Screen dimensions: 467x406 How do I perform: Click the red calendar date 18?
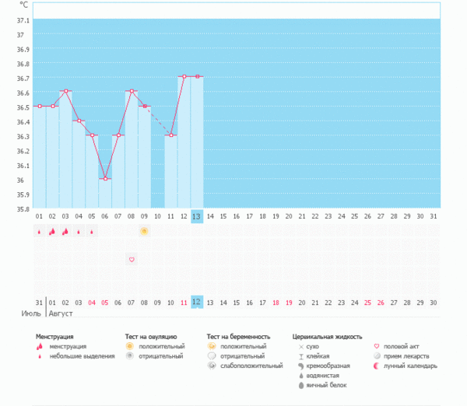click(x=276, y=302)
